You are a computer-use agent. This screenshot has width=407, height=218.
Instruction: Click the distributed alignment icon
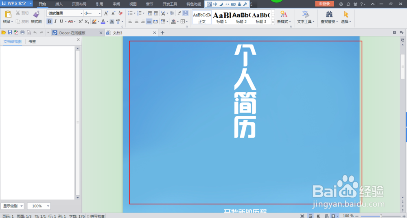tap(155, 22)
